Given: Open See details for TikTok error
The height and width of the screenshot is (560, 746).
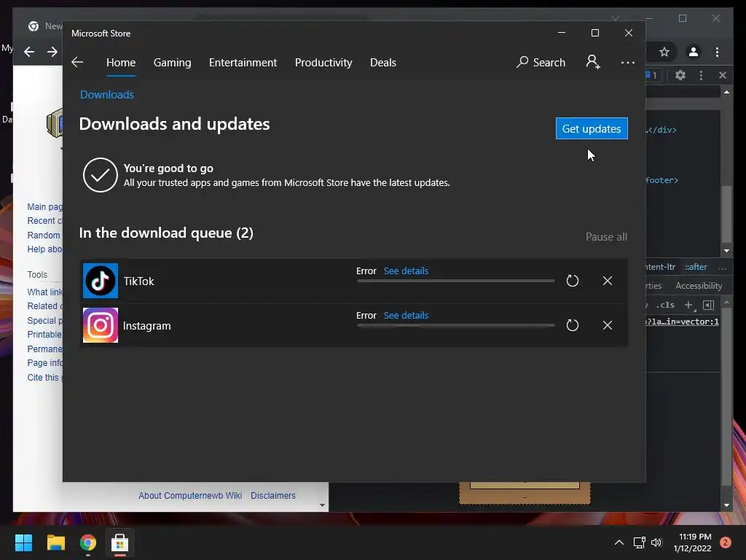Looking at the screenshot, I should pyautogui.click(x=406, y=271).
